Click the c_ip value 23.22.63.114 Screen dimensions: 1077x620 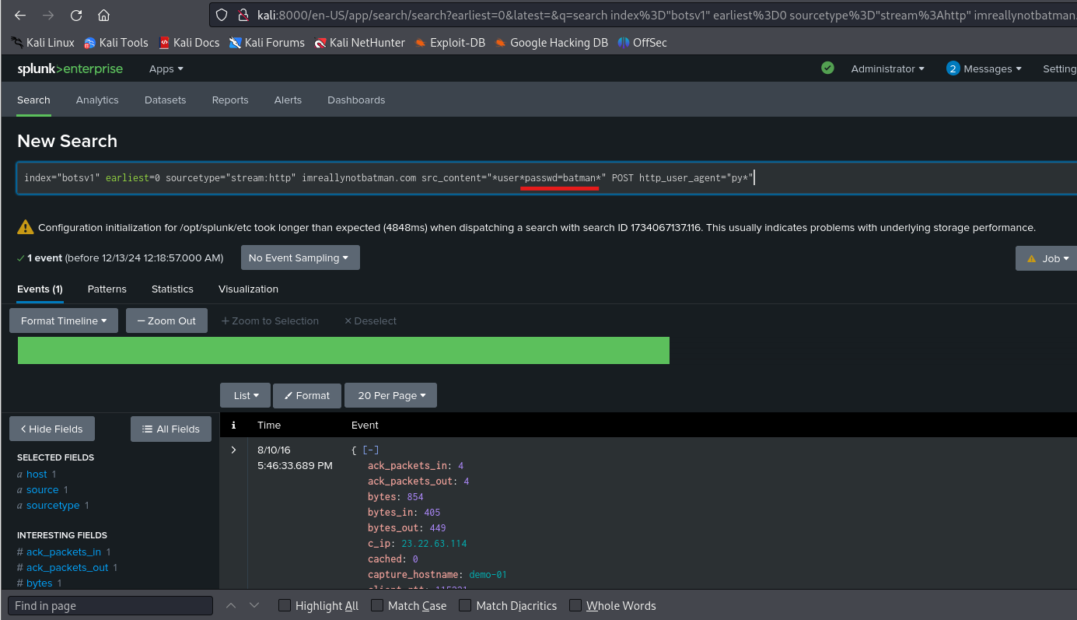[434, 543]
